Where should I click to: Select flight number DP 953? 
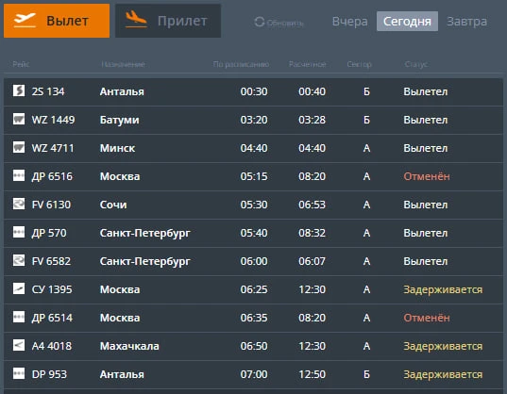[x=49, y=374]
